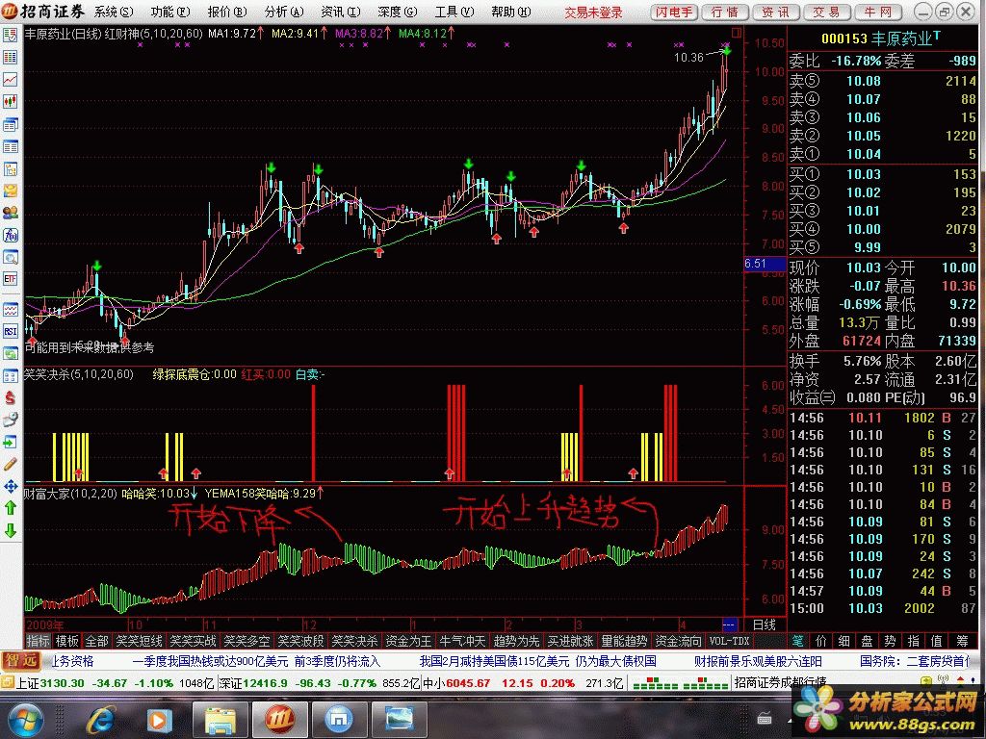Image resolution: width=986 pixels, height=739 pixels.
Task: Click the 牛网 button
Action: (878, 12)
